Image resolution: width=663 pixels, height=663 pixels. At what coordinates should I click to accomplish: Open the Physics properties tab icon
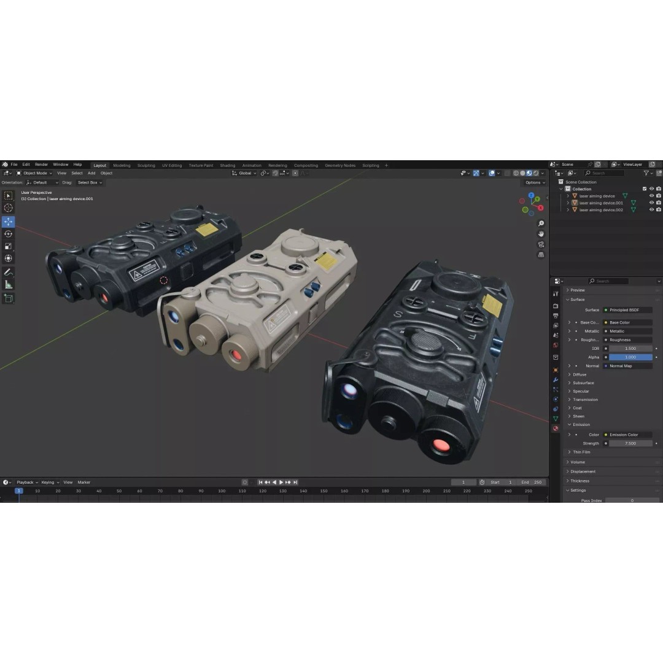coord(556,399)
